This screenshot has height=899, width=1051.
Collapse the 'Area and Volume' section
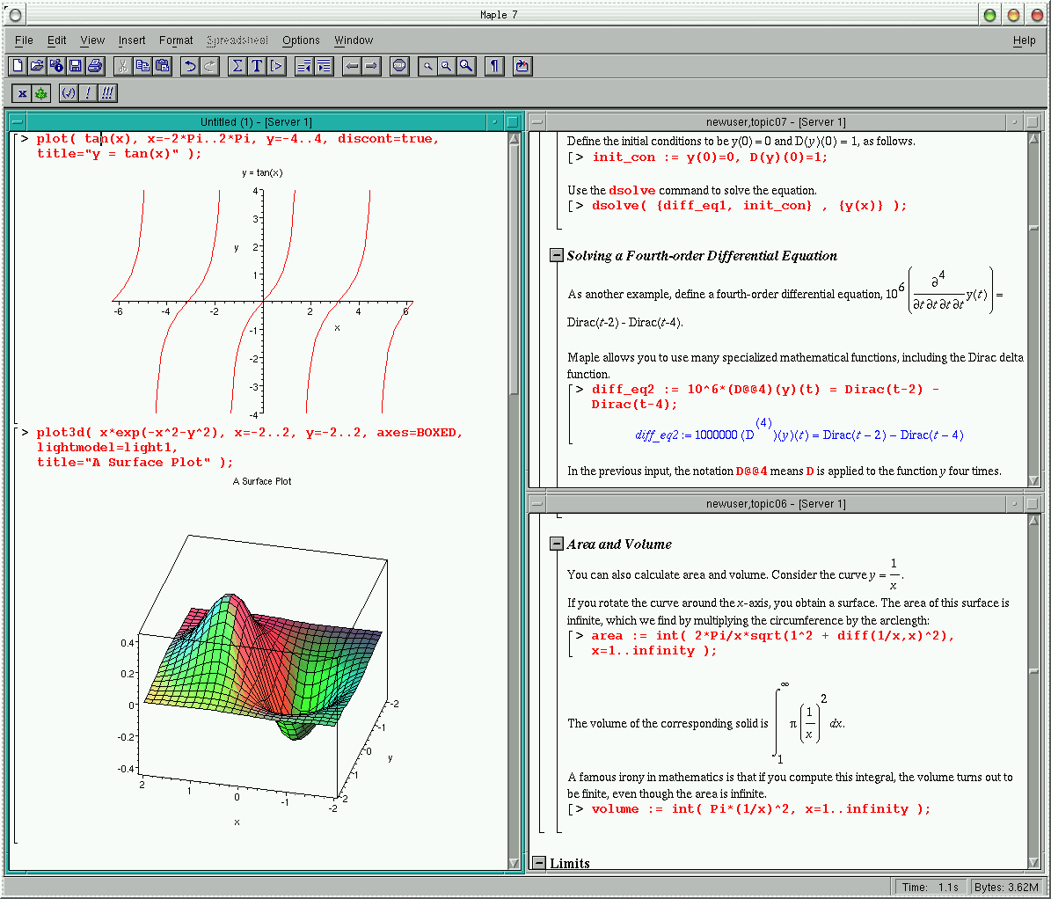(556, 544)
